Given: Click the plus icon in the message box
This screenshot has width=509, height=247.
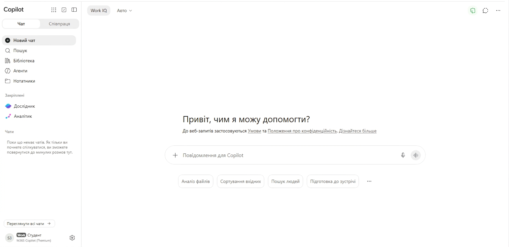Looking at the screenshot, I should (175, 155).
